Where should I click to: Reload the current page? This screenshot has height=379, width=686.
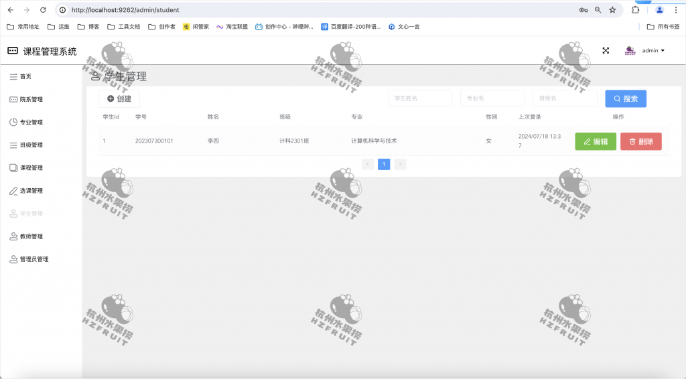point(43,9)
